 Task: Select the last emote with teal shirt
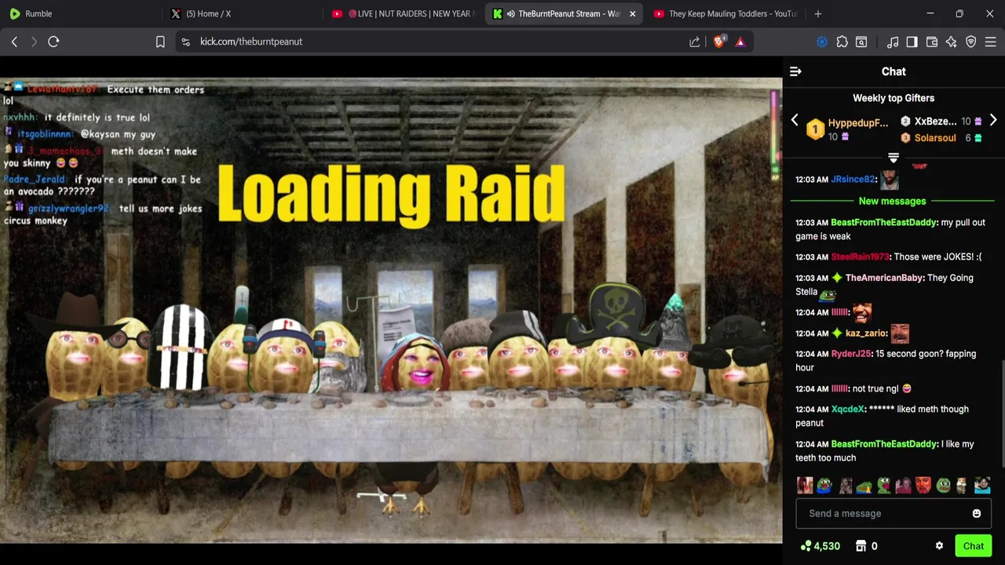[982, 486]
